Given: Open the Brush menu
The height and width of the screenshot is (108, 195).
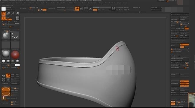Looking at the screenshot, I should click(x=8, y=3).
